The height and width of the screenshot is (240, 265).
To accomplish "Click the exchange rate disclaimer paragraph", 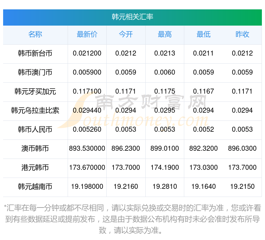I will coord(132,219).
